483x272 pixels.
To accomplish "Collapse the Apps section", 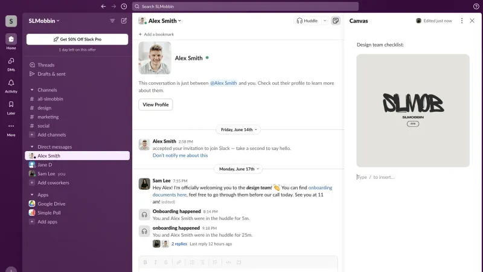I will (x=32, y=195).
